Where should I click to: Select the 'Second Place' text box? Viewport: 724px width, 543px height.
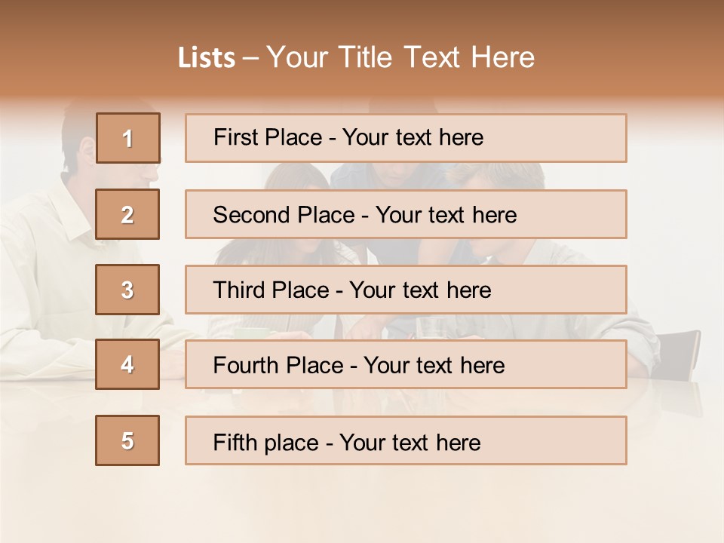pyautogui.click(x=406, y=214)
